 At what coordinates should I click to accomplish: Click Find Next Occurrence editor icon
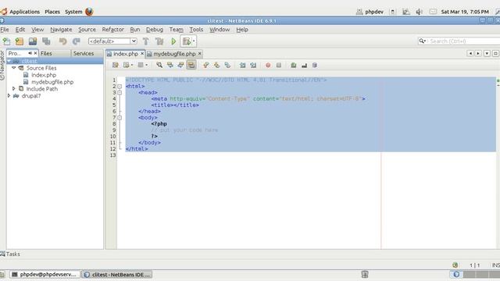click(x=180, y=65)
